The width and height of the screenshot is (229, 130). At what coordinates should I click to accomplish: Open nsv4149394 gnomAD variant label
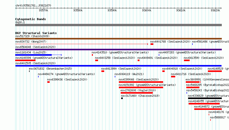point(44,58)
